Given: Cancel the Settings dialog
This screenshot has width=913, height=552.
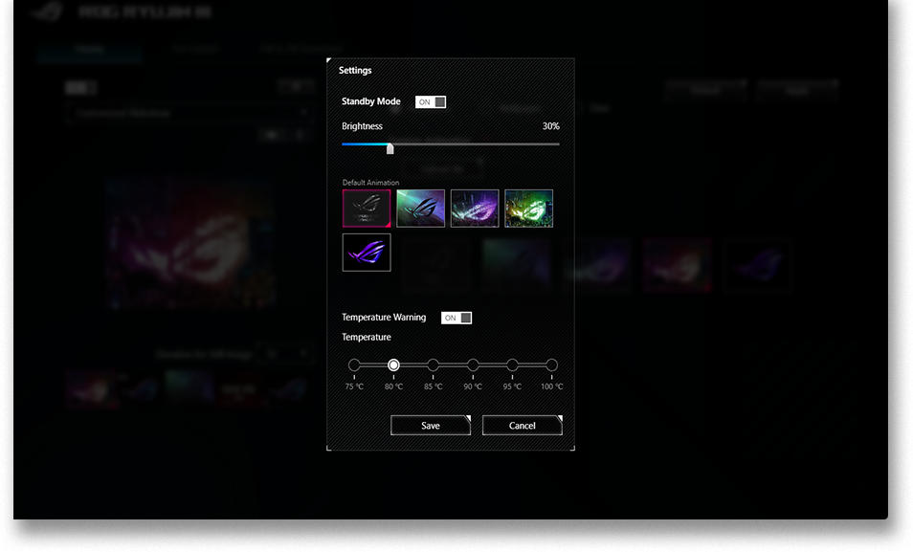Looking at the screenshot, I should pos(523,425).
